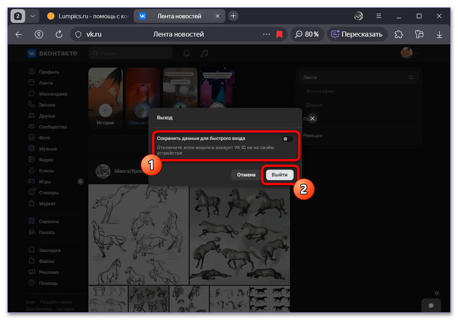Click the ВКонтакте logo
Viewport: 458px width, 320px height.
click(52, 53)
